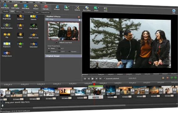Remove the Crop effect with its X
This screenshot has width=178, height=113.
(x=80, y=20)
